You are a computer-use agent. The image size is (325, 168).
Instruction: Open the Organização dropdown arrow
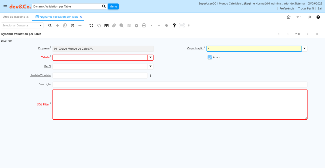pyautogui.click(x=304, y=49)
